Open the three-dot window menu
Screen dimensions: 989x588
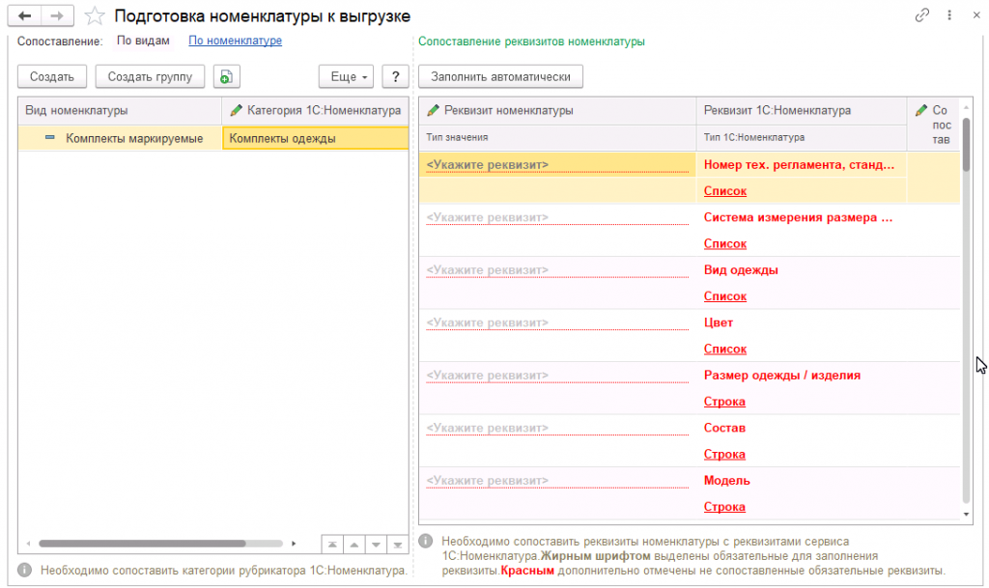951,15
